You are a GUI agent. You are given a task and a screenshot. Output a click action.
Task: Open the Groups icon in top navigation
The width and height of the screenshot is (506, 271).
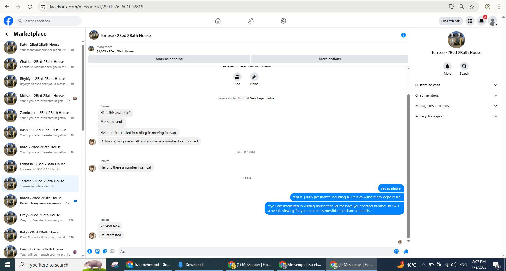[283, 21]
